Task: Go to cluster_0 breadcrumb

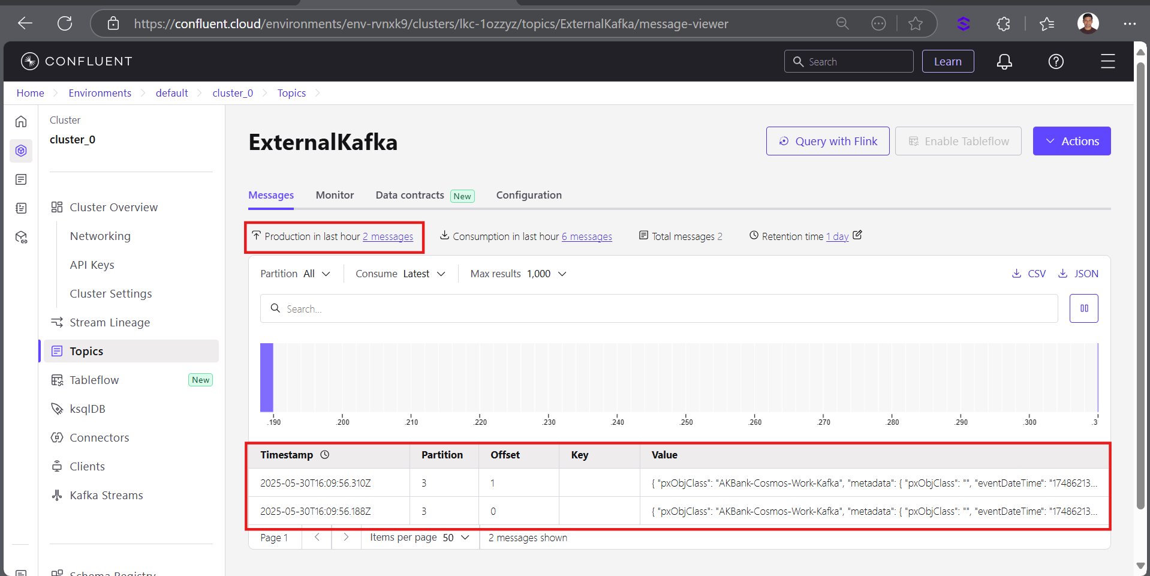Action: pyautogui.click(x=233, y=93)
